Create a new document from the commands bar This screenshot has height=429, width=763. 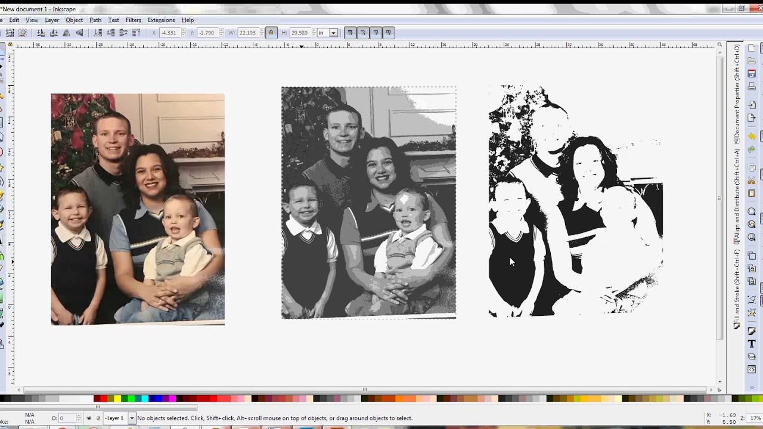pos(752,48)
